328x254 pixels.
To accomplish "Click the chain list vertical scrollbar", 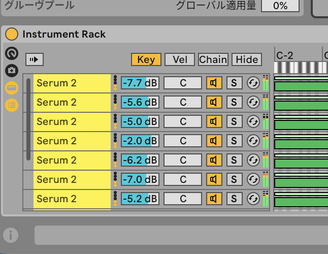I will pos(28,119).
